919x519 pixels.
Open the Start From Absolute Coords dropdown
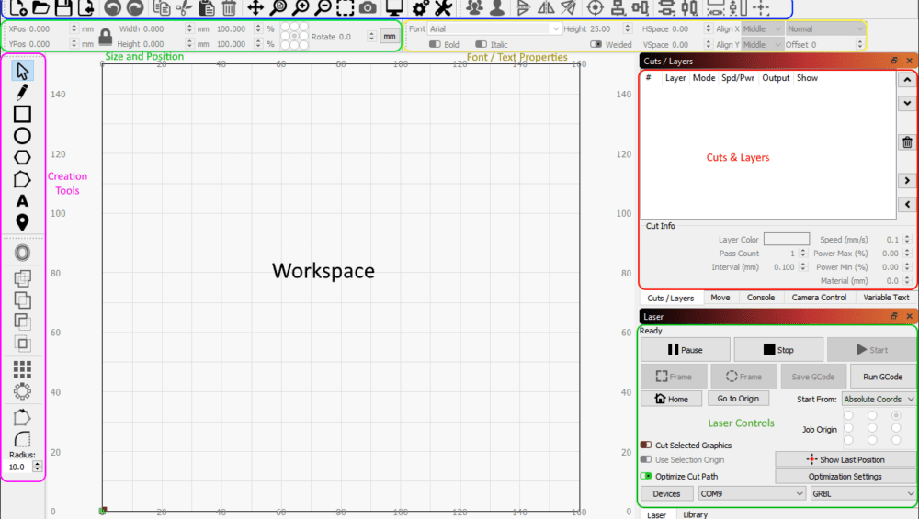[x=879, y=399]
